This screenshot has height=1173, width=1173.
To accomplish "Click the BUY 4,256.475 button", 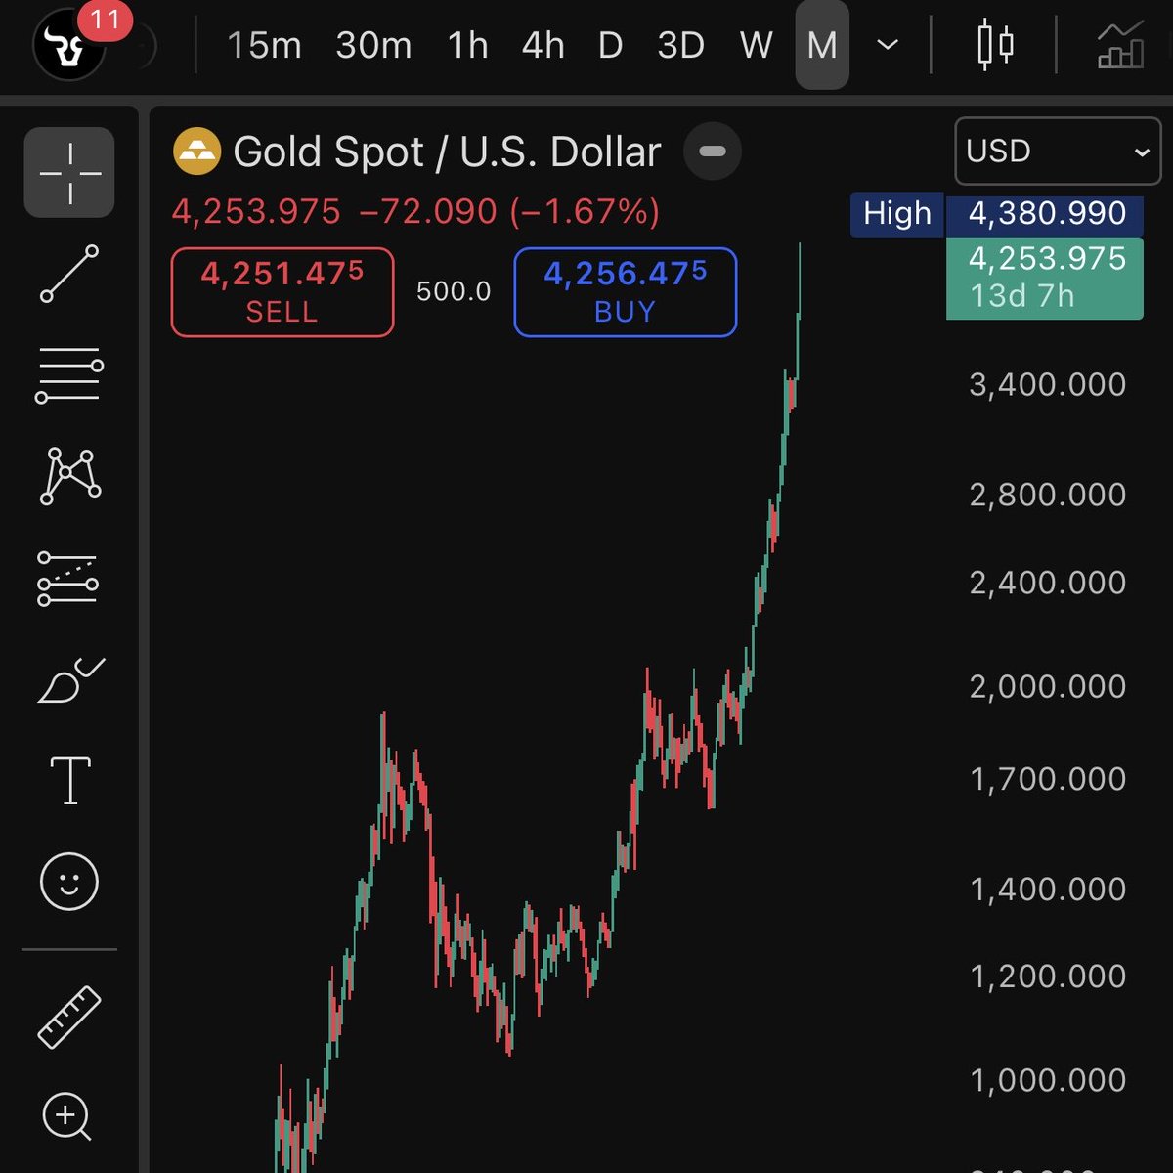I will point(626,292).
